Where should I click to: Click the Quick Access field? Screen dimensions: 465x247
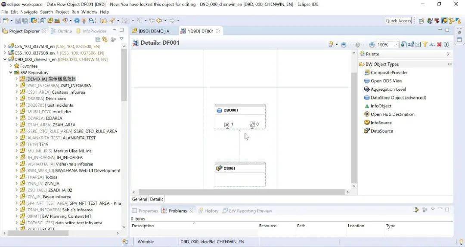pyautogui.click(x=398, y=21)
